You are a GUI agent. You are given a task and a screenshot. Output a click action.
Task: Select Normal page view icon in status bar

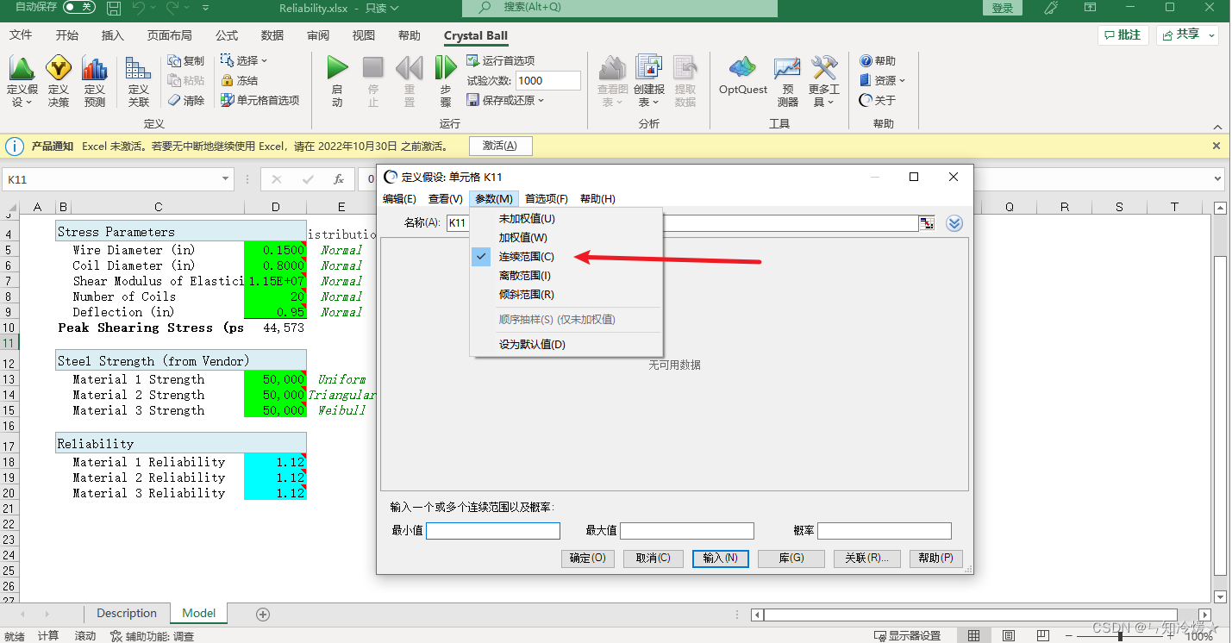(x=973, y=636)
